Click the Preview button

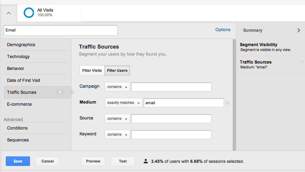coord(93,161)
